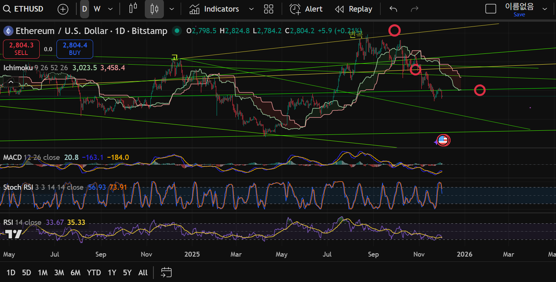This screenshot has width=556, height=282.
Task: Click the US flag economic event icon
Action: tap(443, 140)
